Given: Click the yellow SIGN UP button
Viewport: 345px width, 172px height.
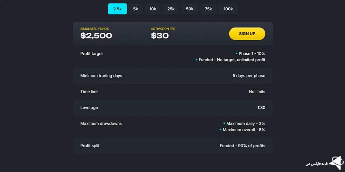Looking at the screenshot, I should (x=247, y=34).
